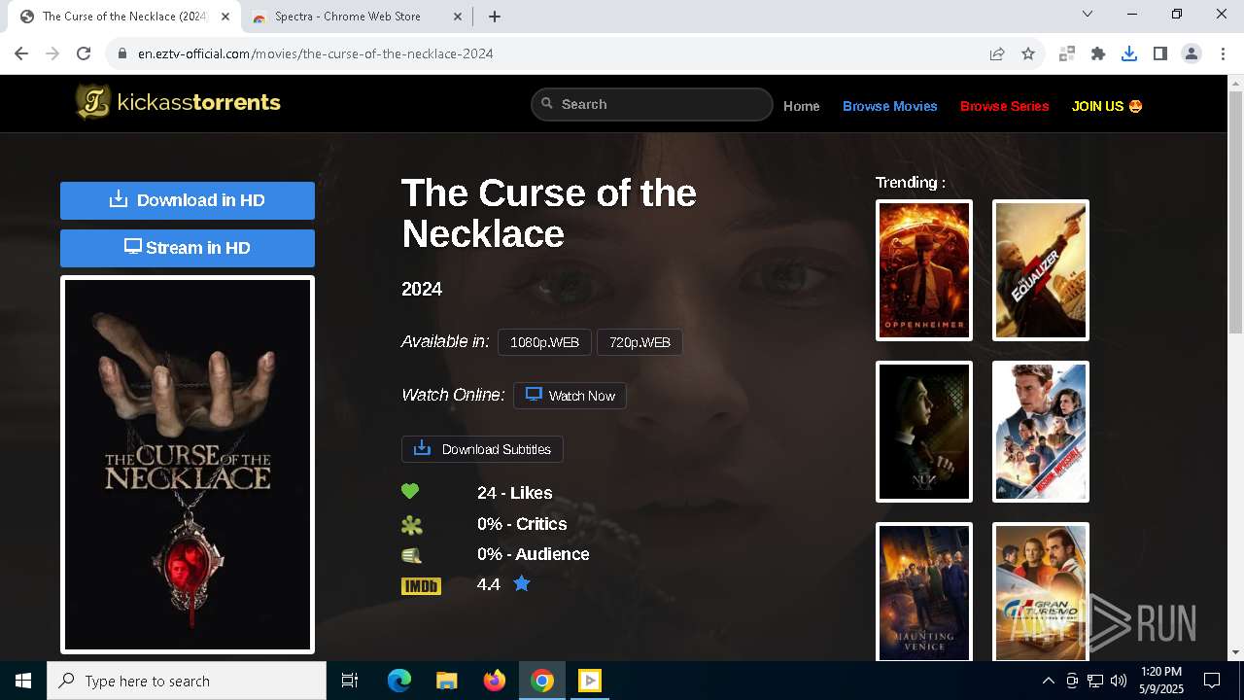Screen dimensions: 1244x700
Task: Click the site Search field
Action: tap(651, 104)
